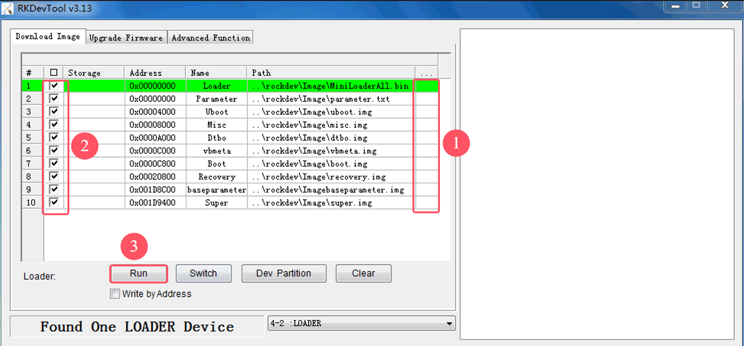Click the Clear button

click(363, 273)
